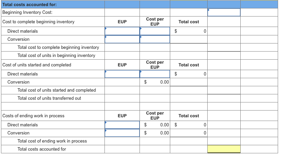
Task: Click Direct materials EUP field for units started and completed
Action: (x=122, y=74)
